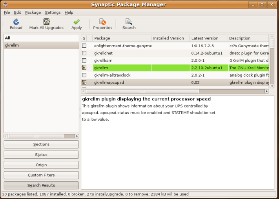
Task: Click the Search magnifier icon
Action: [129, 22]
